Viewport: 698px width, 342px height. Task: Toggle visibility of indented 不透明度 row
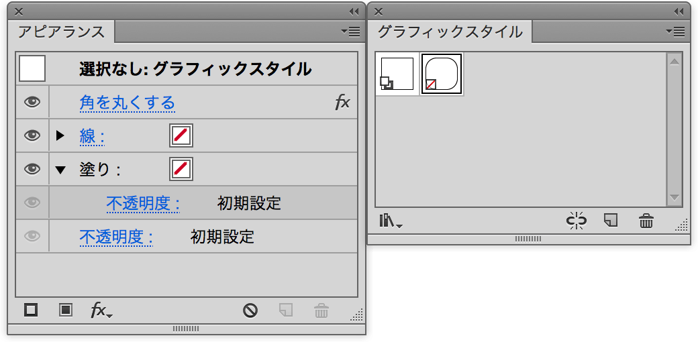[x=32, y=203]
